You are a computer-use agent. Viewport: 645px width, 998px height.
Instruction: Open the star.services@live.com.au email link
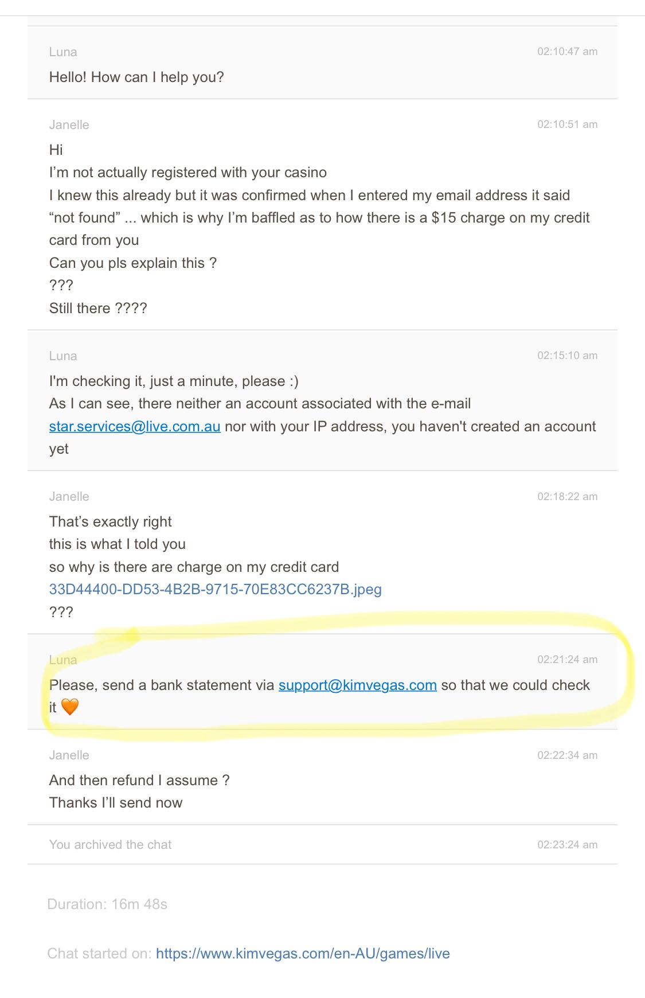coord(135,427)
